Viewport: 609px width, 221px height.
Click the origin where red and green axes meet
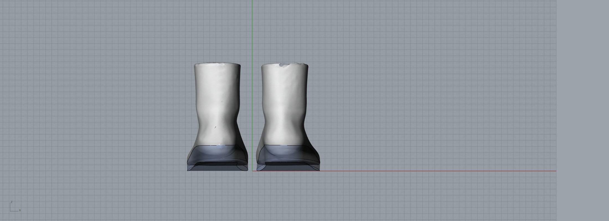252,171
